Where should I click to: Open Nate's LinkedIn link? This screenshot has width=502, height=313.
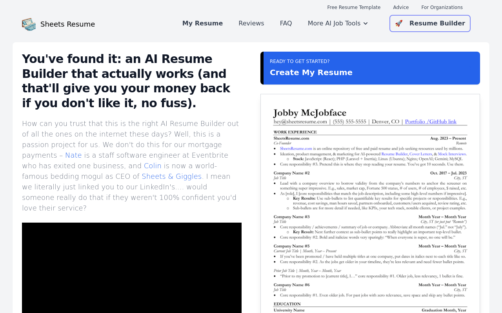(73, 155)
